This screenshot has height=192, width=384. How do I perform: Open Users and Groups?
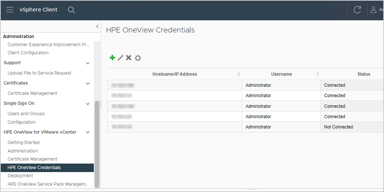(x=26, y=113)
